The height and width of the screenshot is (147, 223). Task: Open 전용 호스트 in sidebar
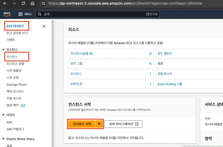pyautogui.click(x=14, y=98)
